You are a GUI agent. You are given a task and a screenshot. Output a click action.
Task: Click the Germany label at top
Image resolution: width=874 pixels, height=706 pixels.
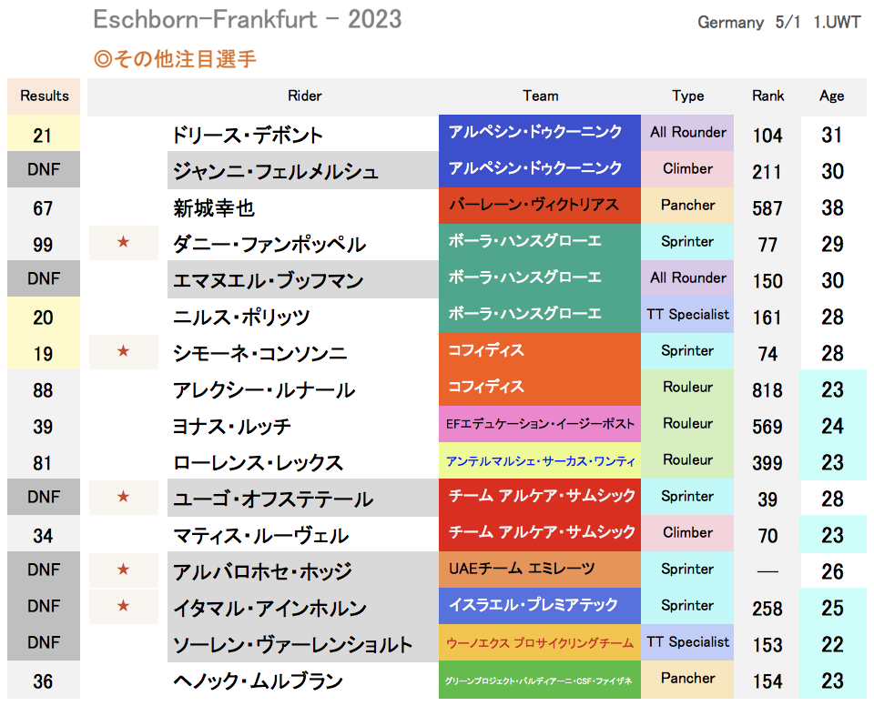click(x=730, y=22)
